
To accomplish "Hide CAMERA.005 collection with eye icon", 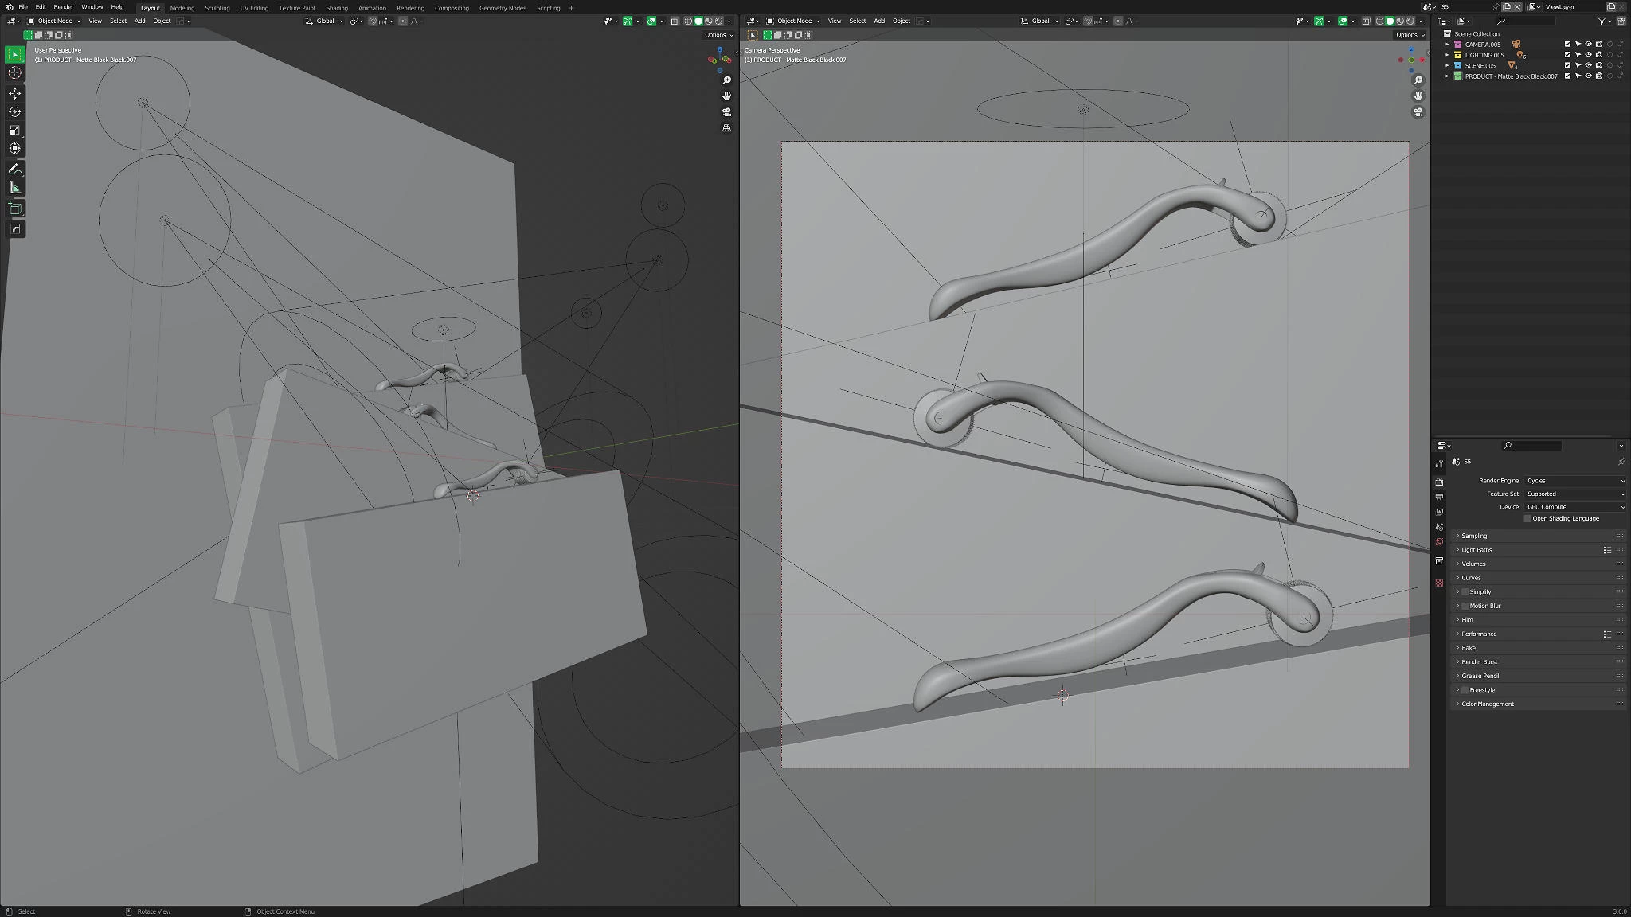I will pyautogui.click(x=1588, y=45).
